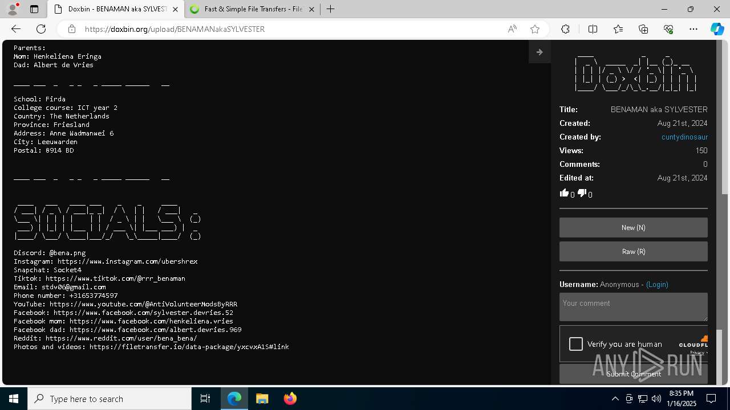Open Microsoft Edge from taskbar
The image size is (730, 410).
tap(234, 399)
